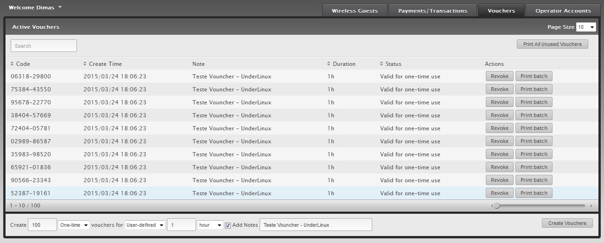Click the pager slider handle
This screenshot has width=604, height=243.
497,205
